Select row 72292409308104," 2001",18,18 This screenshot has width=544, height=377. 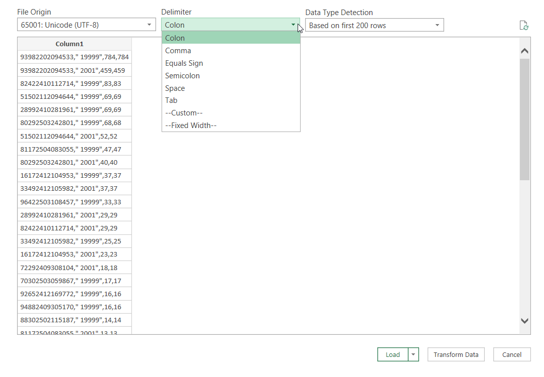pos(74,268)
